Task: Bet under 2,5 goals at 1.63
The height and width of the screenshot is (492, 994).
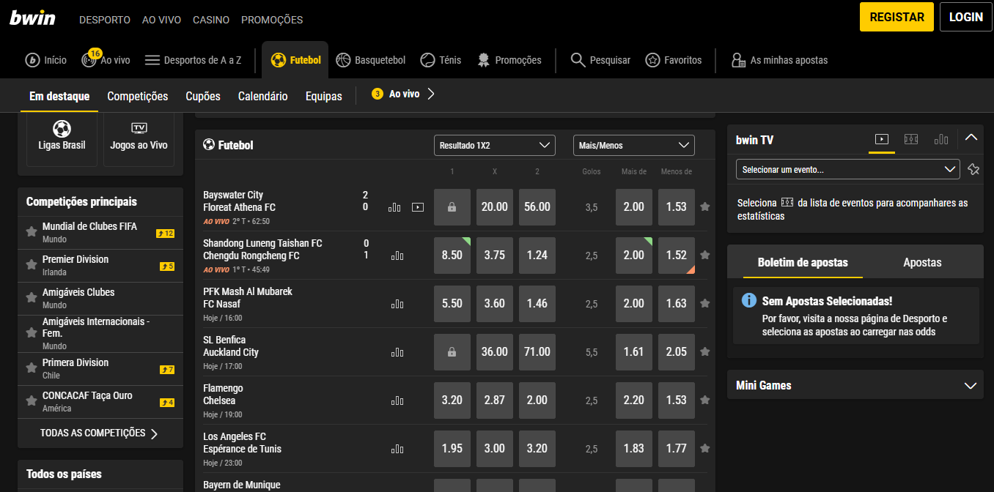Action: pos(677,304)
